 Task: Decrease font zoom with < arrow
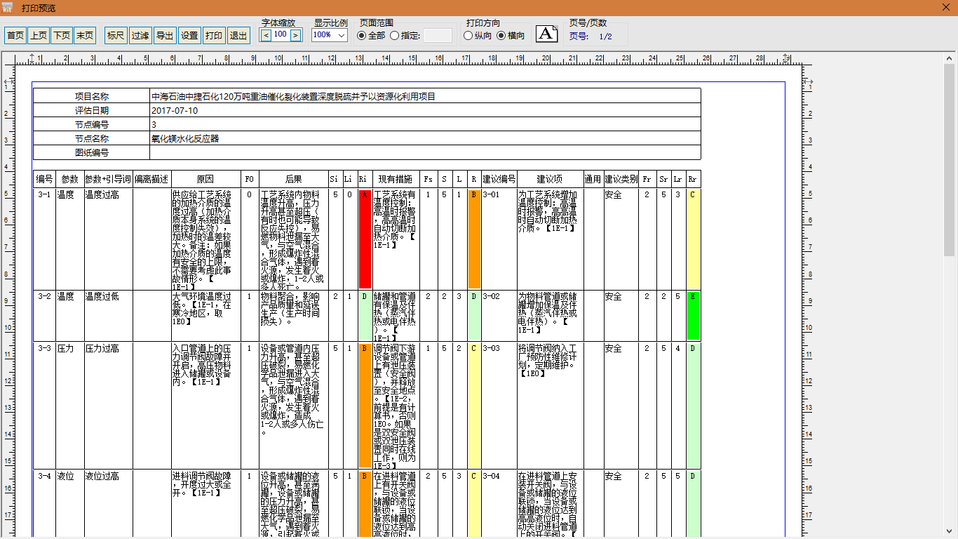click(267, 34)
